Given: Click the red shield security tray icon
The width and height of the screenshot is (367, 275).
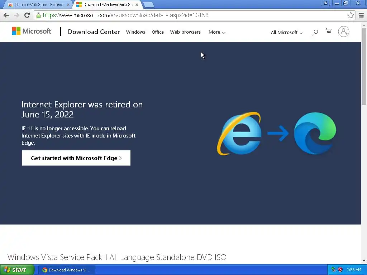Looking at the screenshot, I should pyautogui.click(x=340, y=270).
